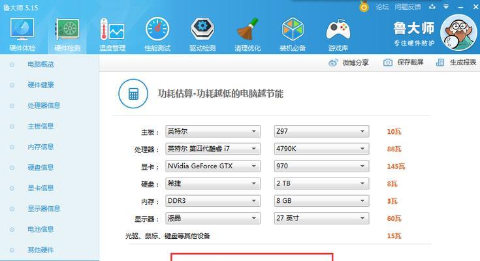Image resolution: width=480 pixels, height=261 pixels.
Task: Select 电脑概览 in sidebar
Action: click(40, 64)
